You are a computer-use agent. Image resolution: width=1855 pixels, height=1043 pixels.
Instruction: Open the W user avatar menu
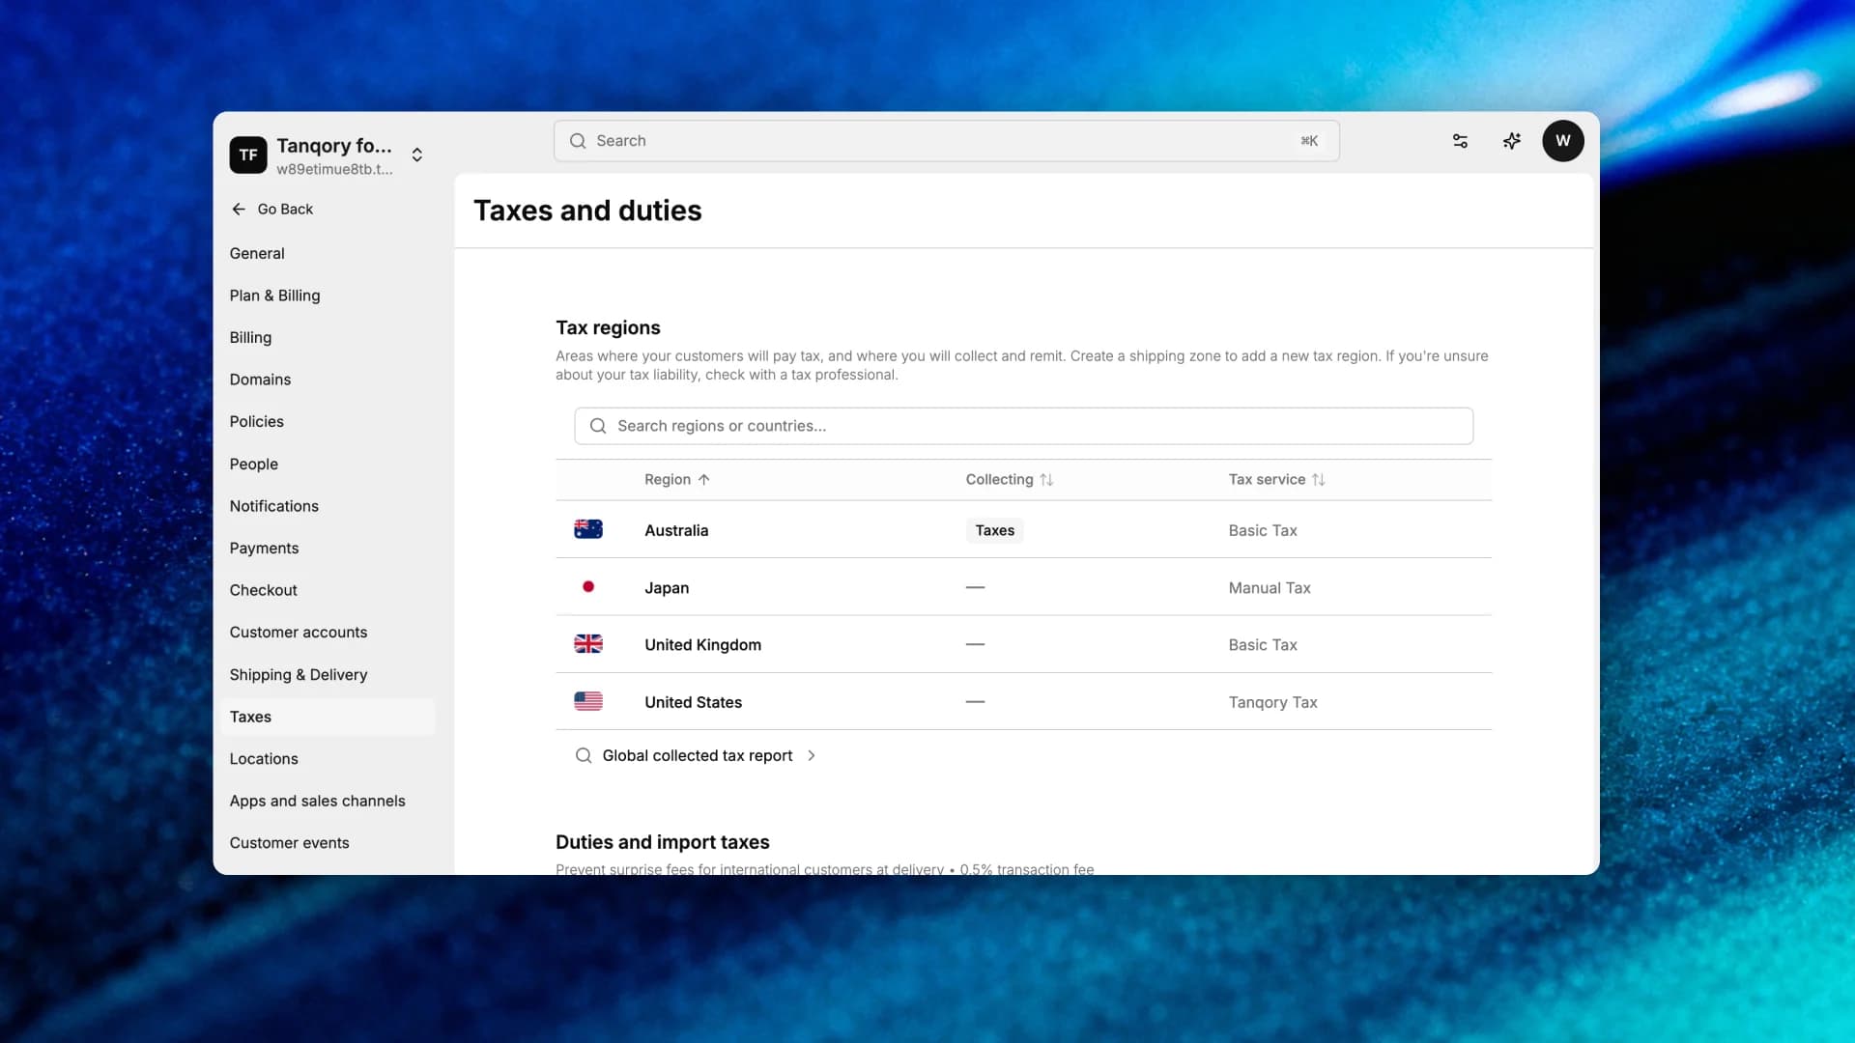click(x=1562, y=141)
